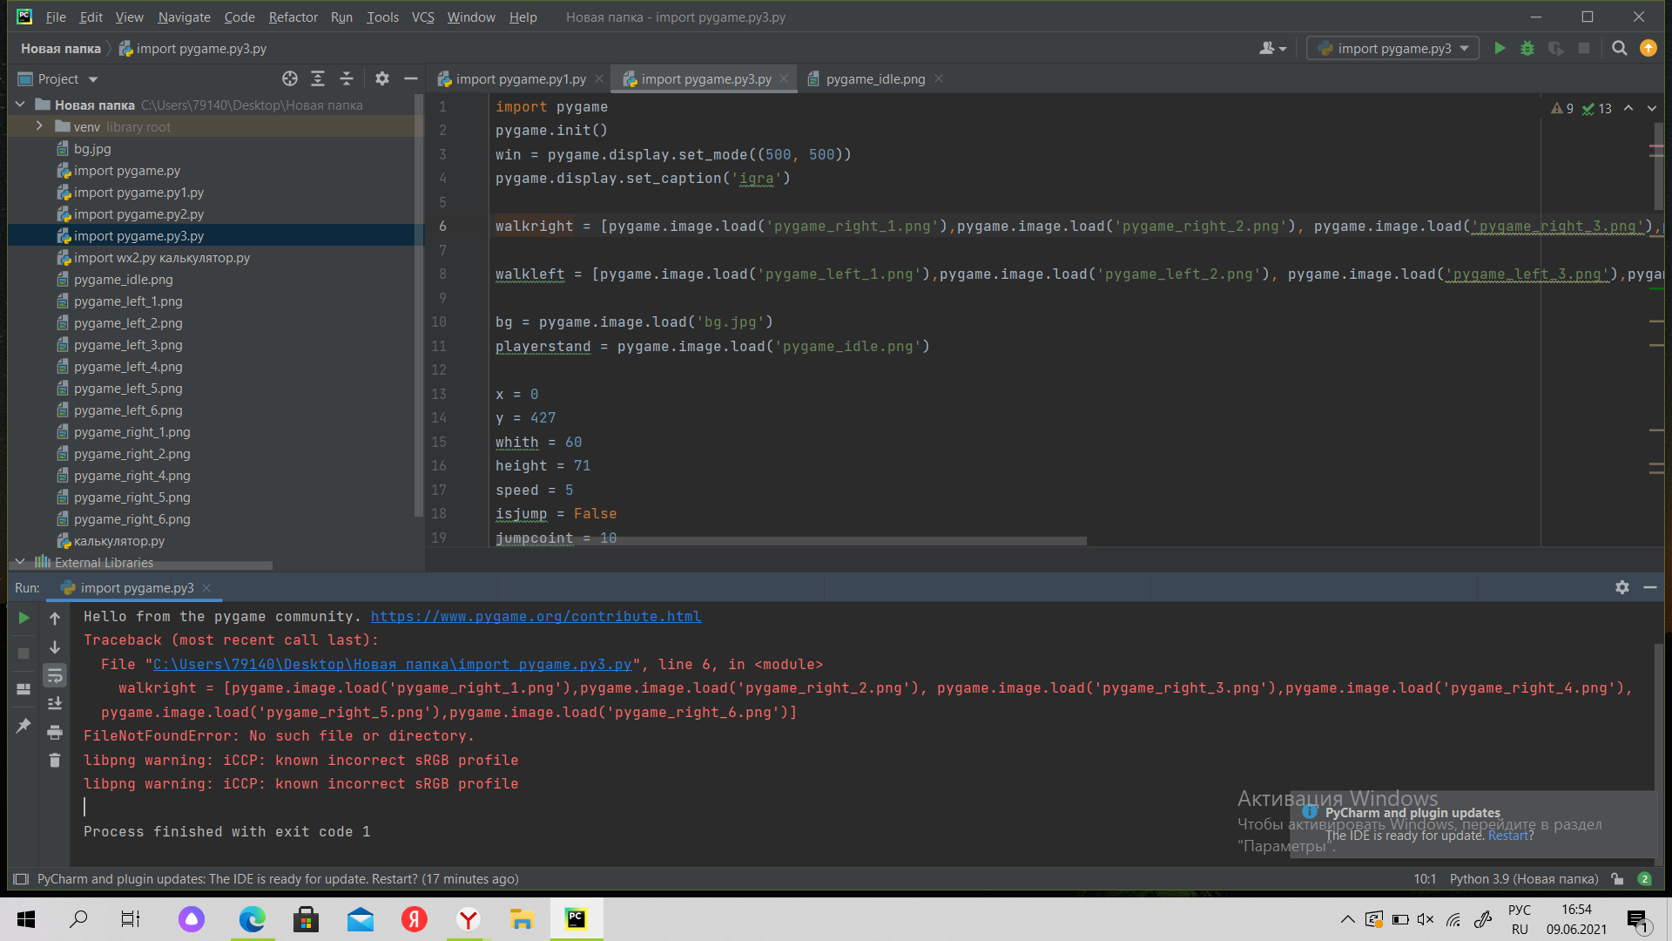
Task: Click Restart link in update notification
Action: 1507,836
